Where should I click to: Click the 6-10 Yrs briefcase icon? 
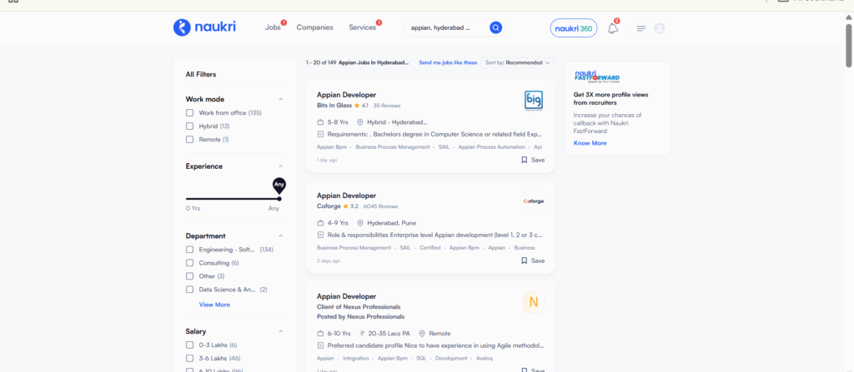pos(321,334)
